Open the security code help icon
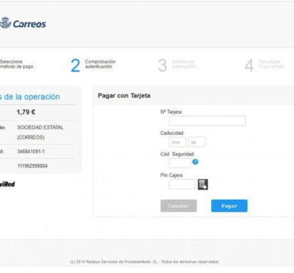294x273 pixels. [195, 162]
